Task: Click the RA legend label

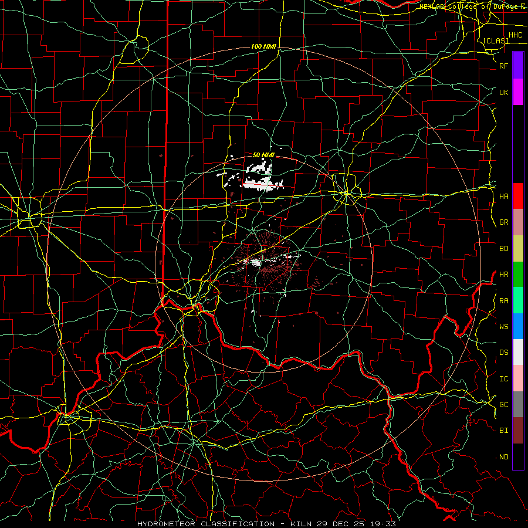Action: 503,301
